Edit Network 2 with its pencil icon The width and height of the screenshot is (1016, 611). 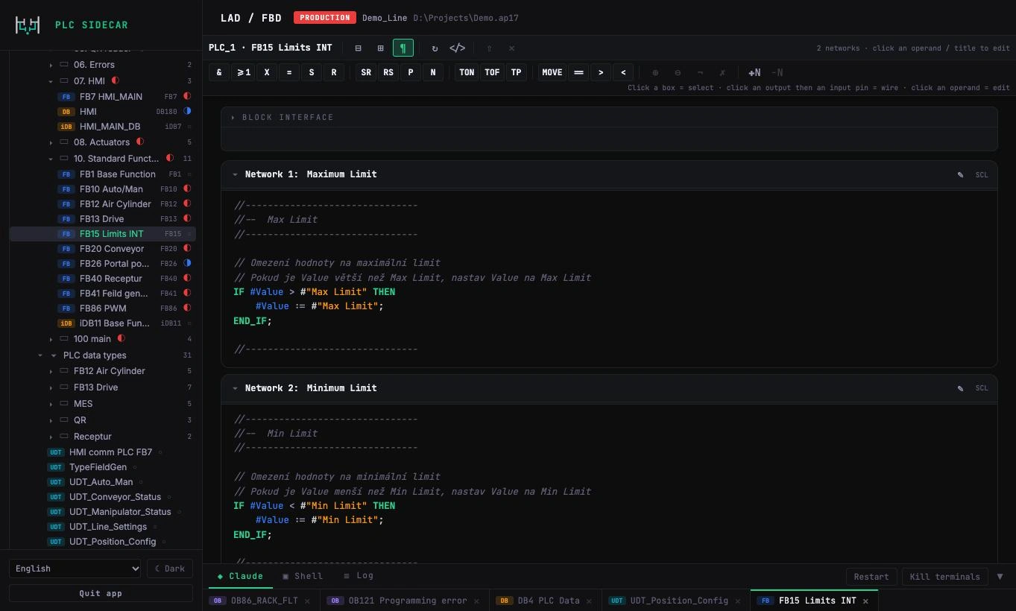point(960,388)
